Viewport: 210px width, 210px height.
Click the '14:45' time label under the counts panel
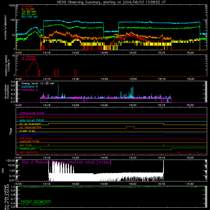click(104, 53)
